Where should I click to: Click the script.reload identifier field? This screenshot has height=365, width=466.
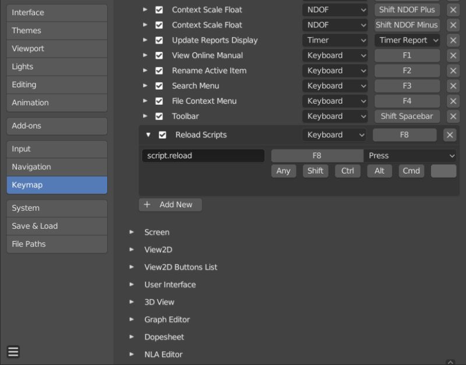pyautogui.click(x=203, y=155)
